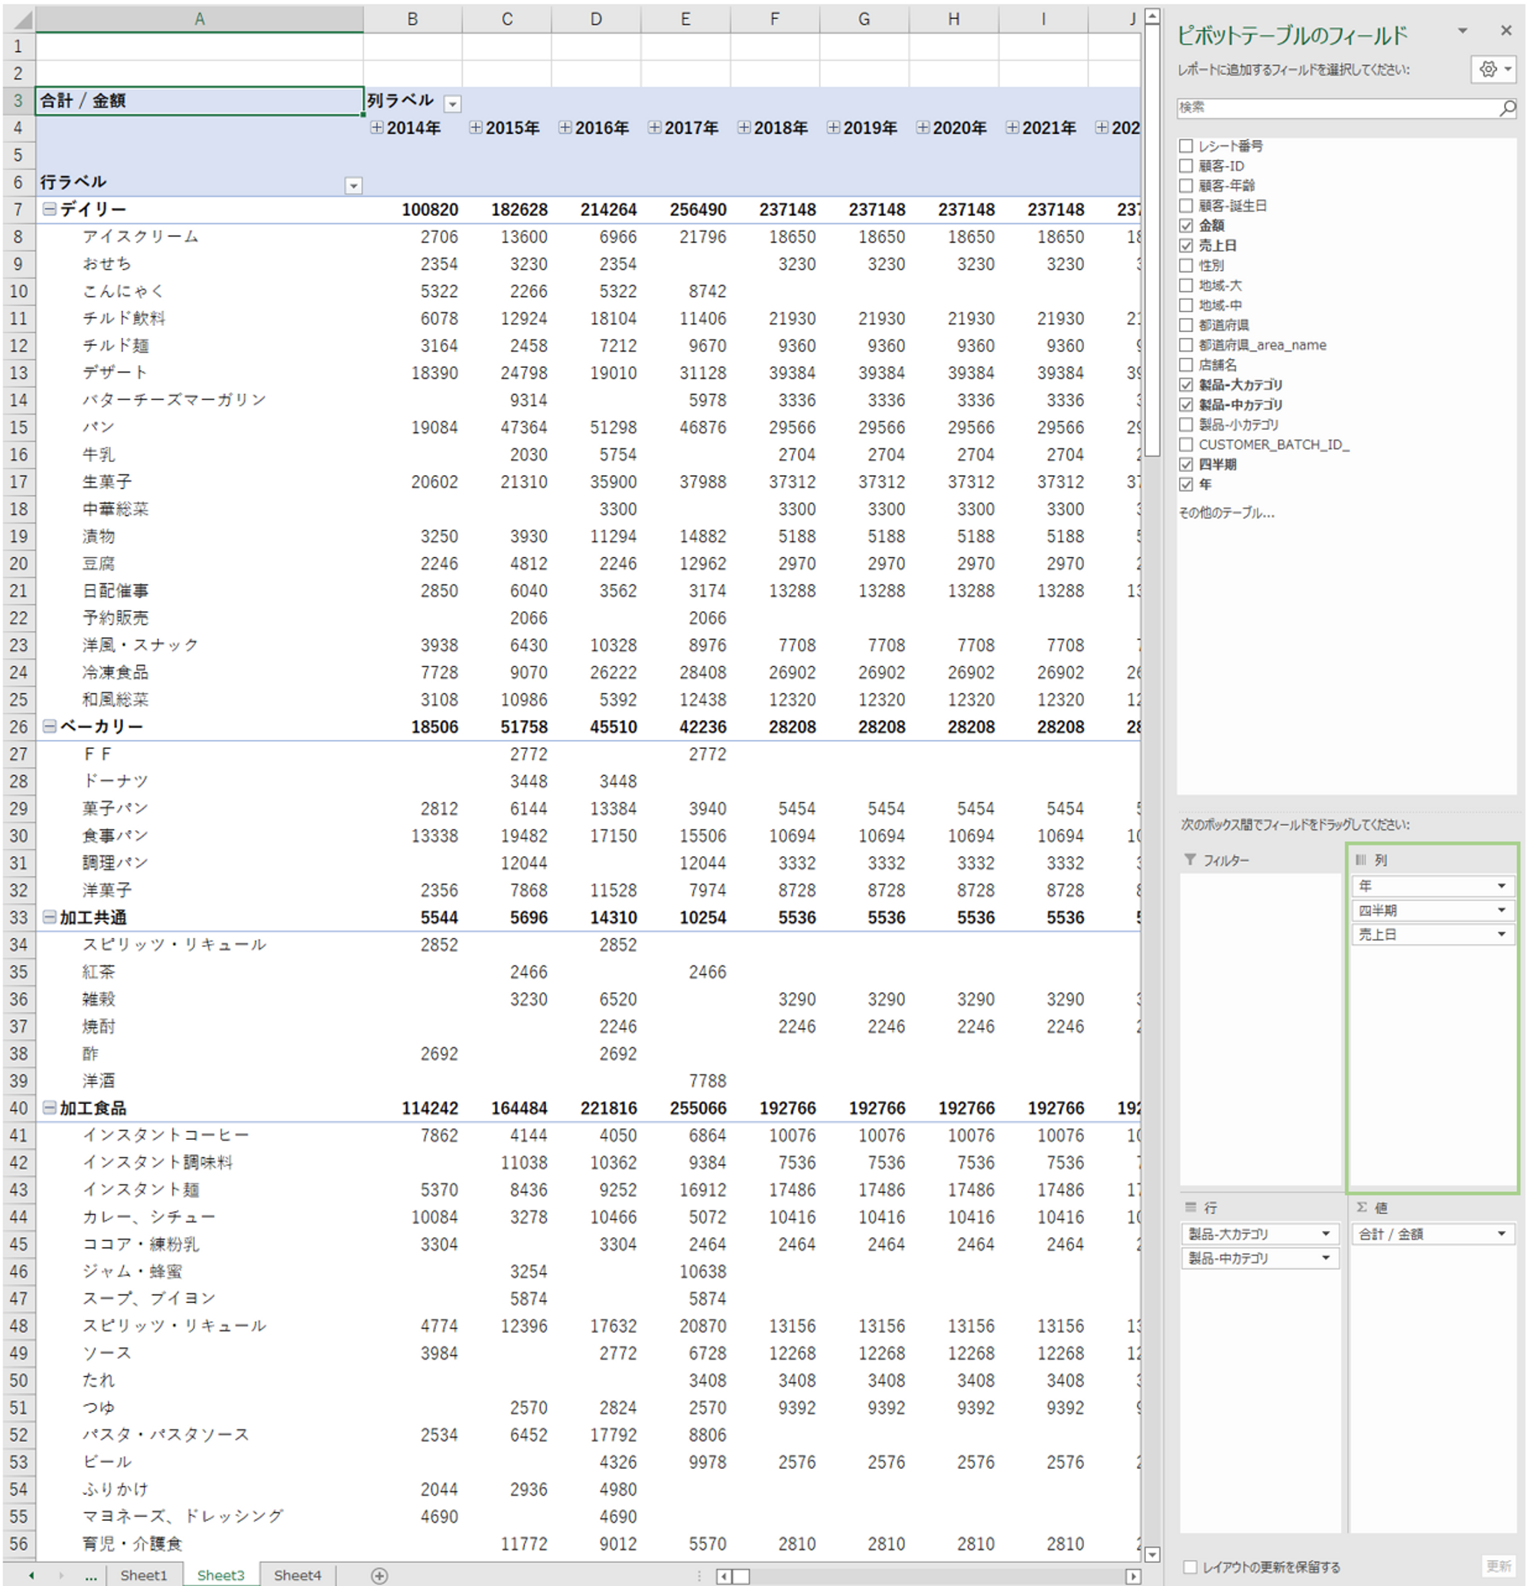
Task: Expand the 2021年 column group
Action: coord(1012,128)
